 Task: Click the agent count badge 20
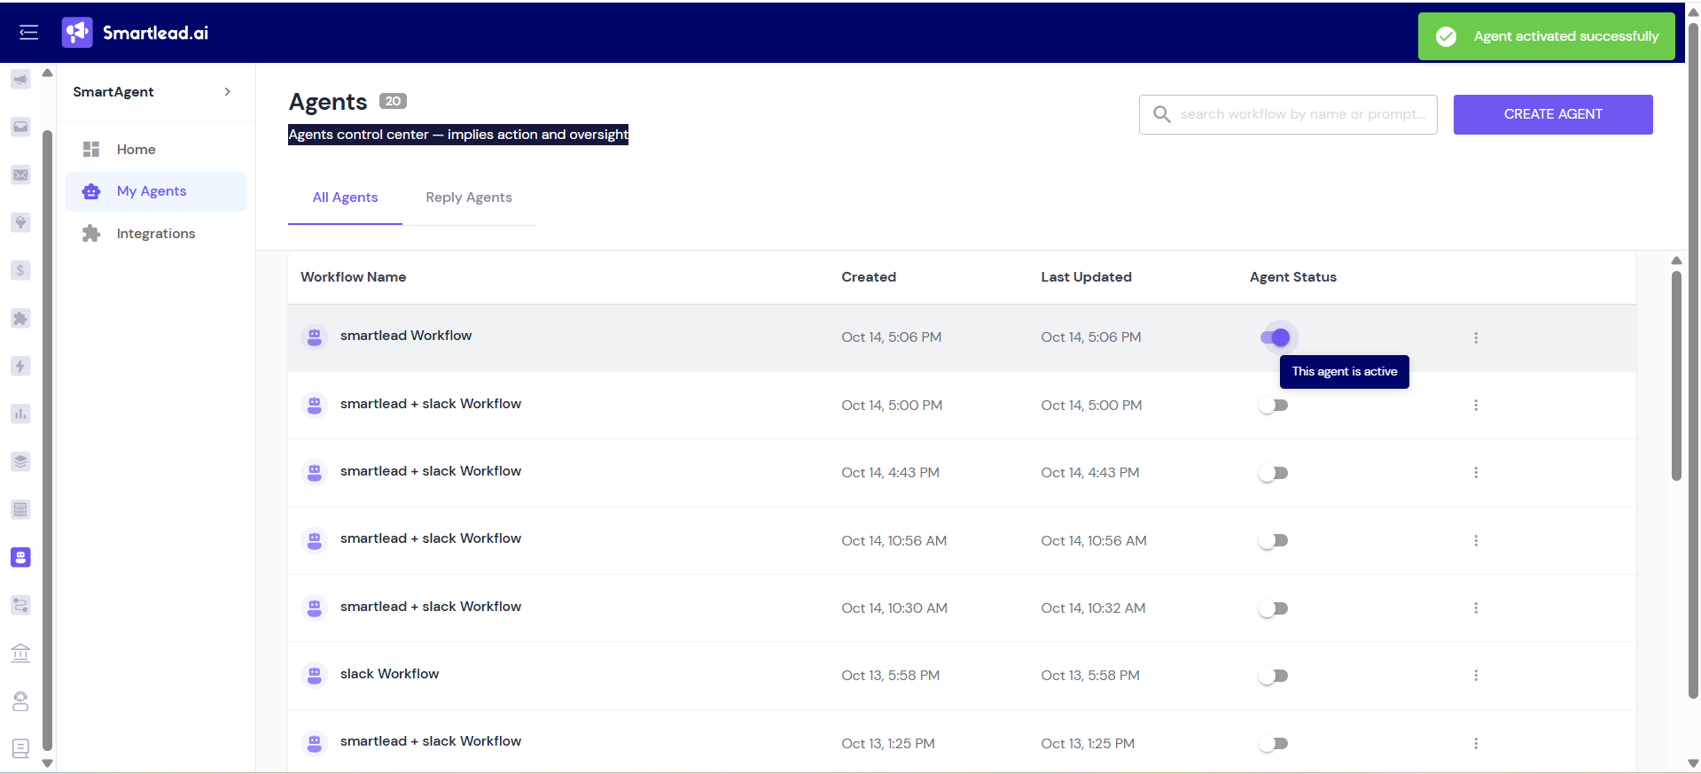pyautogui.click(x=393, y=101)
